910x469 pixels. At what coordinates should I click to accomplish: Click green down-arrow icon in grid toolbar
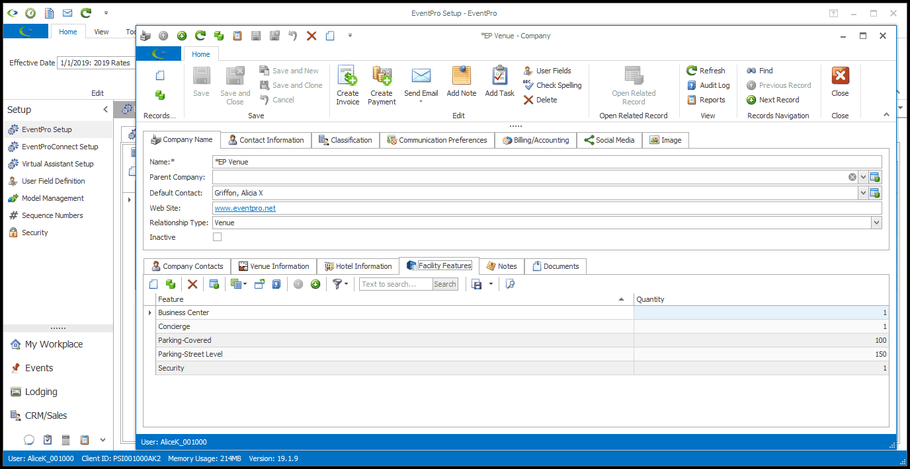pos(315,284)
